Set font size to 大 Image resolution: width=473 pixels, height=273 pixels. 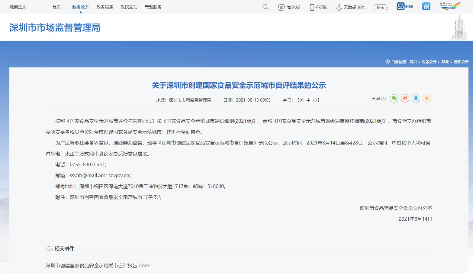(x=301, y=100)
